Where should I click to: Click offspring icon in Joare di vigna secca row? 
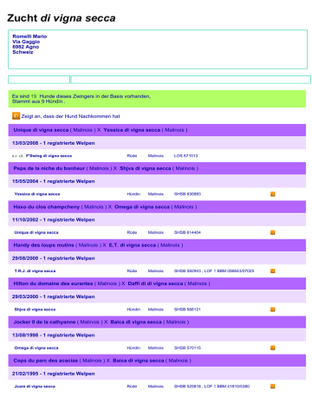tap(272, 387)
